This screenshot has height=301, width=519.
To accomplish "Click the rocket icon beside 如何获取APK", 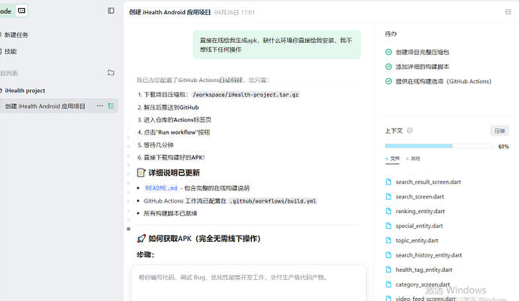I will pos(141,239).
